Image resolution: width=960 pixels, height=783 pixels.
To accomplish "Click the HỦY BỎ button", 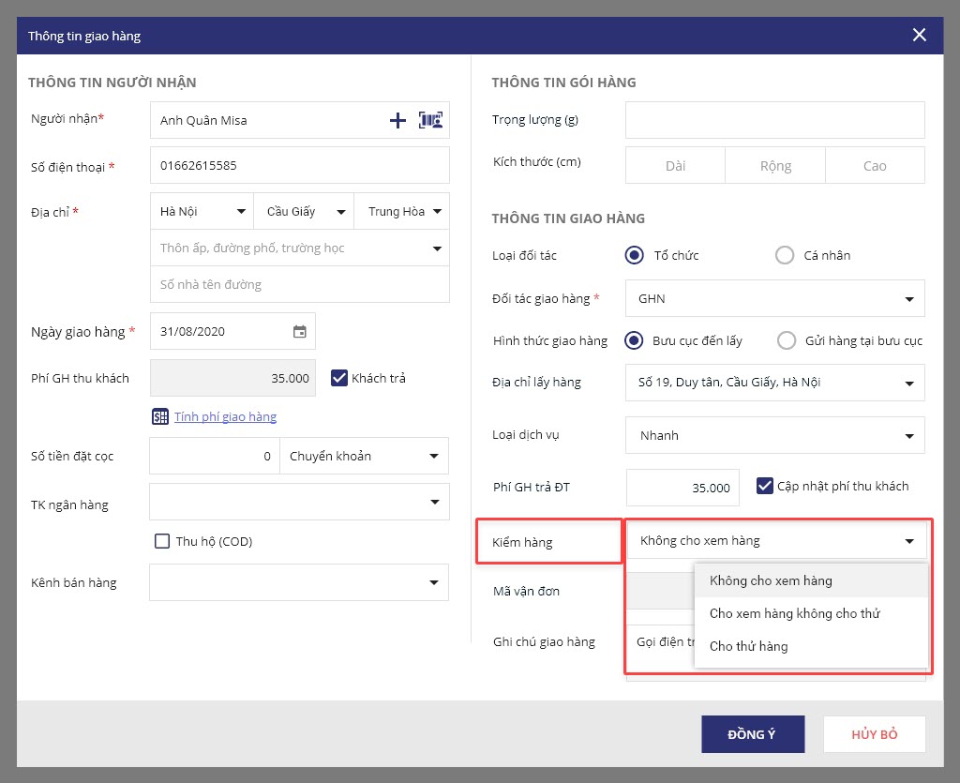I will coord(874,734).
